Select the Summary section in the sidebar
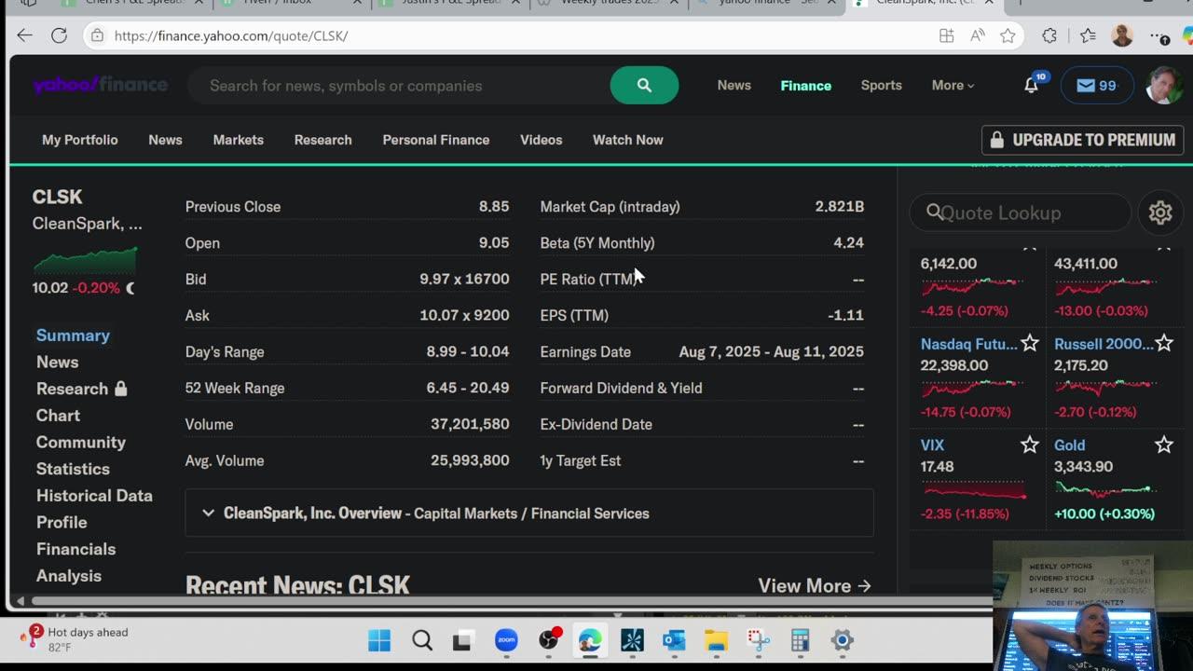This screenshot has width=1193, height=671. click(x=73, y=335)
